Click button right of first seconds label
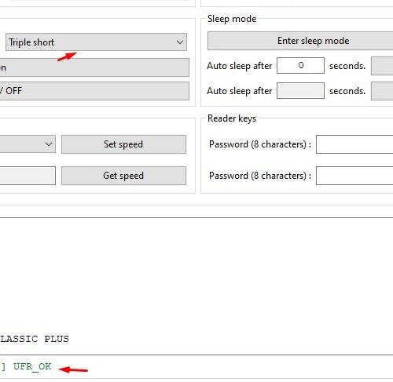The height and width of the screenshot is (382, 393). (382, 66)
